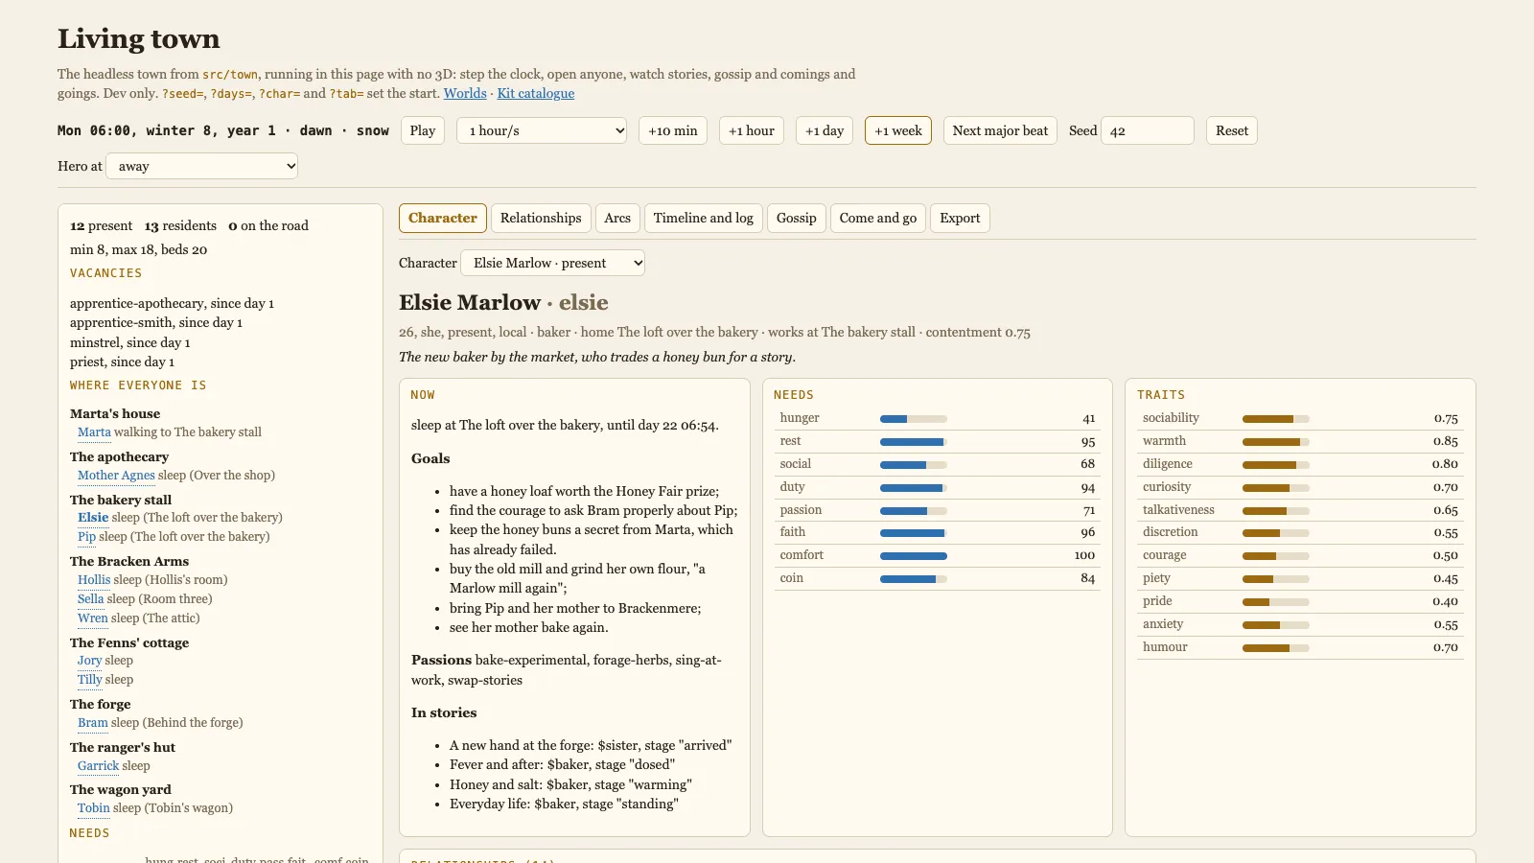Reset the town simulation
This screenshot has height=863, width=1534.
point(1232,130)
